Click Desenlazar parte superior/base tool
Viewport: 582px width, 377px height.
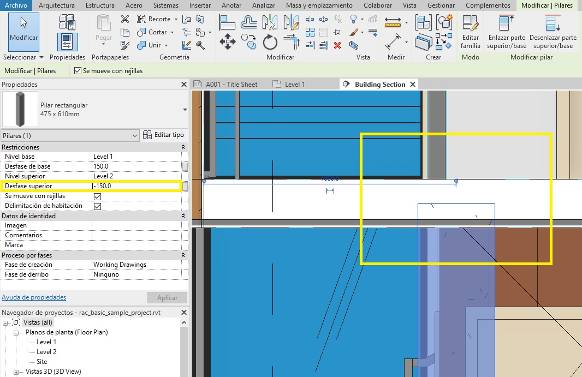[x=553, y=32]
